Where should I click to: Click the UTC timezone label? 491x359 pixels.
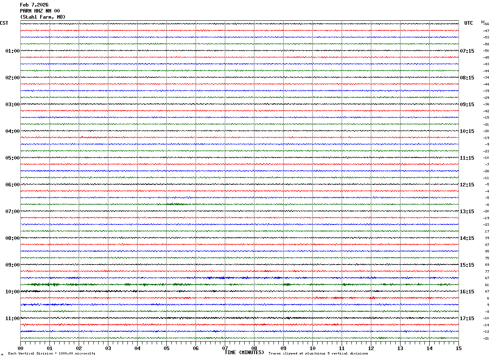469,23
